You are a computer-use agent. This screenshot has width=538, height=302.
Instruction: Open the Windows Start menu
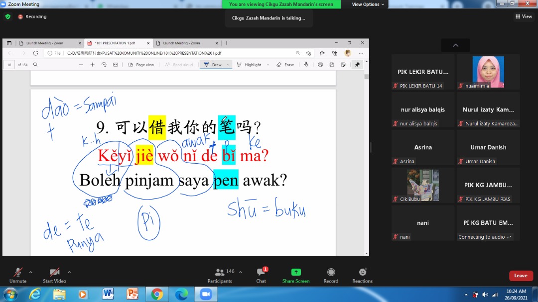[x=10, y=295]
